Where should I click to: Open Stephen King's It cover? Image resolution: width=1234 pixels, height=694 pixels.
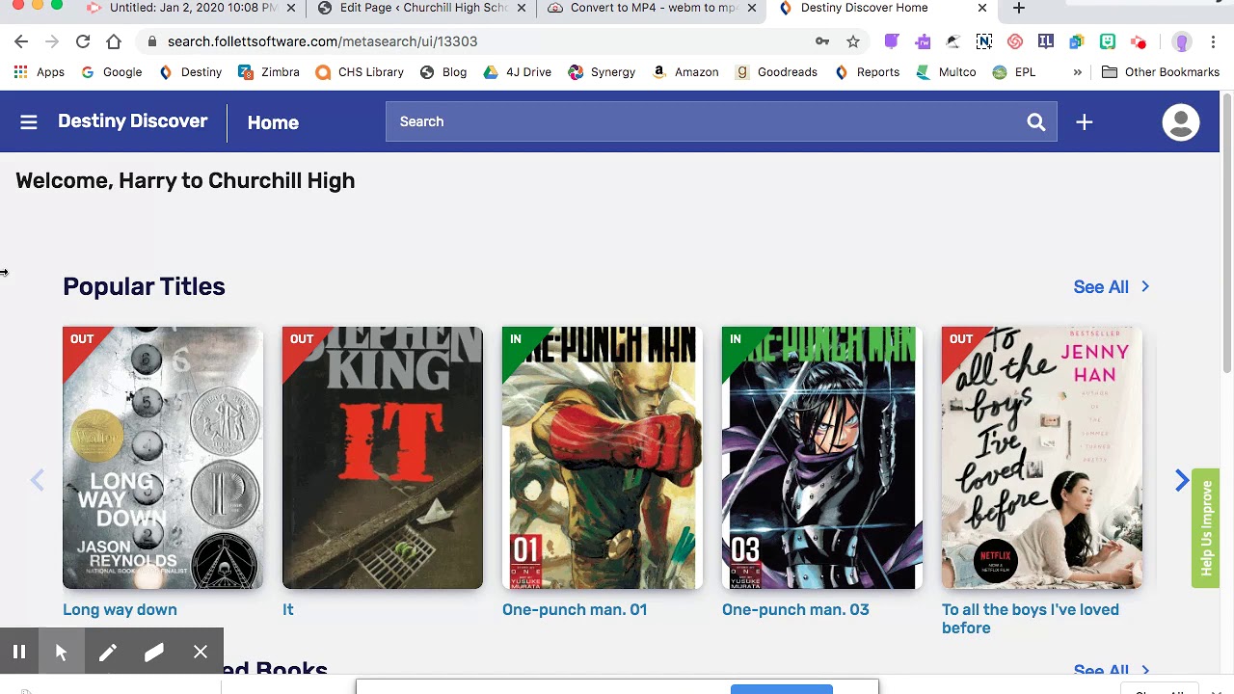point(383,458)
